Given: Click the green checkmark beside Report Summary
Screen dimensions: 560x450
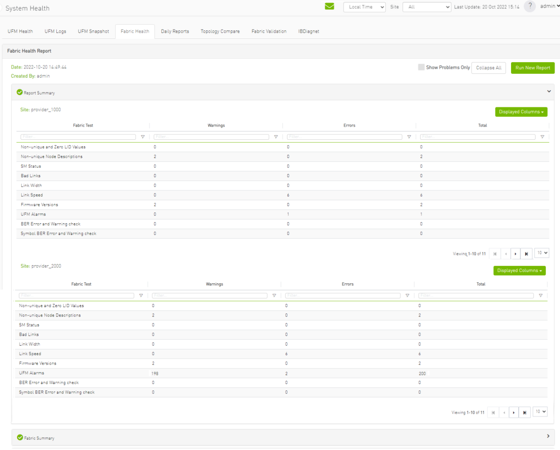Looking at the screenshot, I should (19, 92).
